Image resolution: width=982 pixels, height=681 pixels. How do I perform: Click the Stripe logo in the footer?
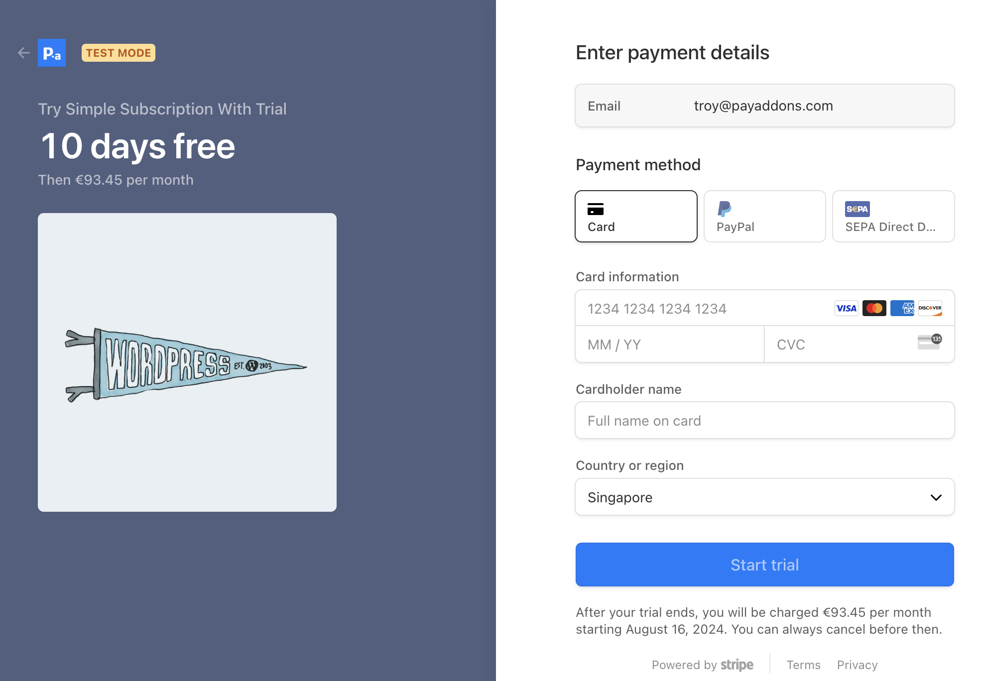pyautogui.click(x=736, y=665)
